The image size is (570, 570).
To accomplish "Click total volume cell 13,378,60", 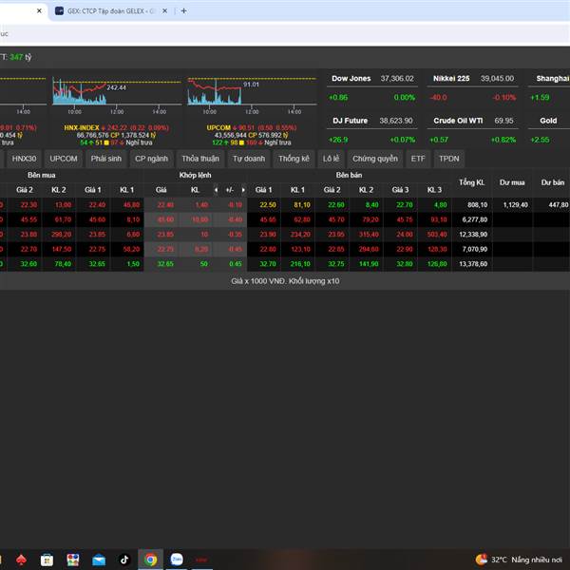I will click(473, 264).
